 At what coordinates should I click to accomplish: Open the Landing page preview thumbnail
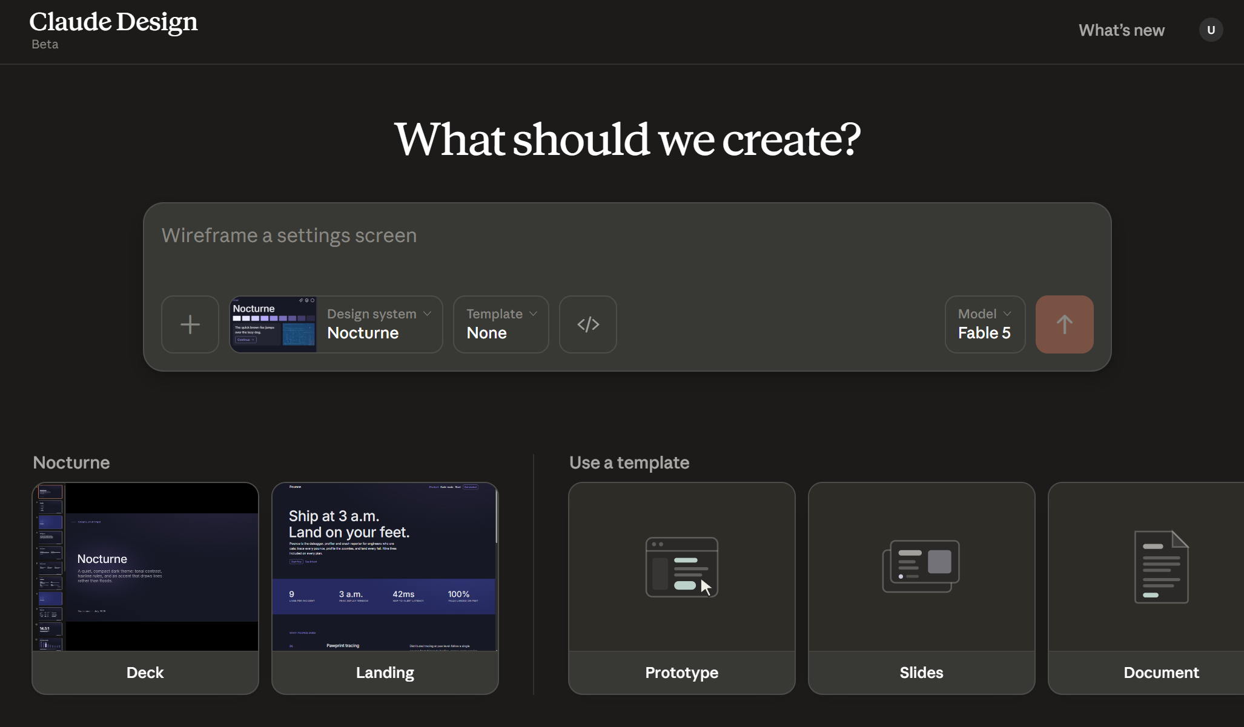pos(384,567)
